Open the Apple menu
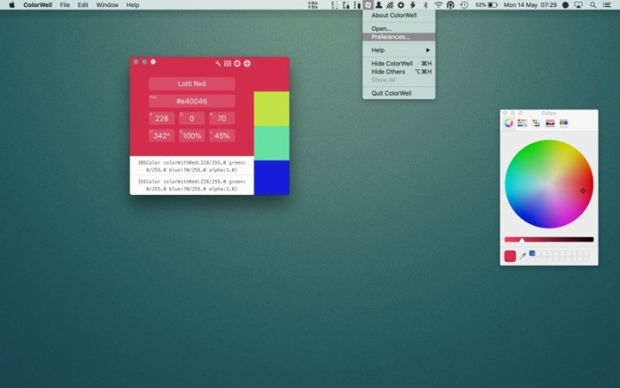620x388 pixels. (x=12, y=4)
